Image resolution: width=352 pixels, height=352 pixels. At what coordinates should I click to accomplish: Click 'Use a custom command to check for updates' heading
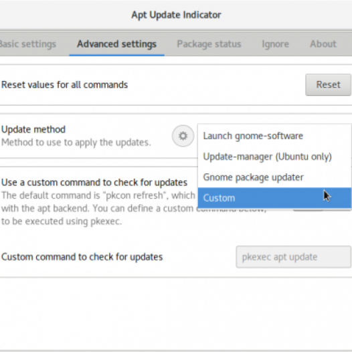click(x=94, y=183)
